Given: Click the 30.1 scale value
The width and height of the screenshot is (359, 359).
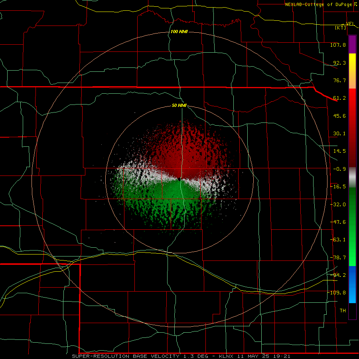Looking at the screenshot, I should pyautogui.click(x=339, y=134).
